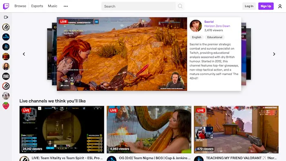Image resolution: width=286 pixels, height=161 pixels.
Task: Open the channel avatar beside the Team Vitality title
Action: (x=25, y=159)
